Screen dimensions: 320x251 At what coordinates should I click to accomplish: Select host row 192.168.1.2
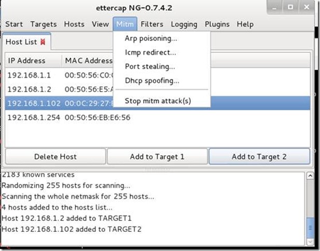coord(158,89)
